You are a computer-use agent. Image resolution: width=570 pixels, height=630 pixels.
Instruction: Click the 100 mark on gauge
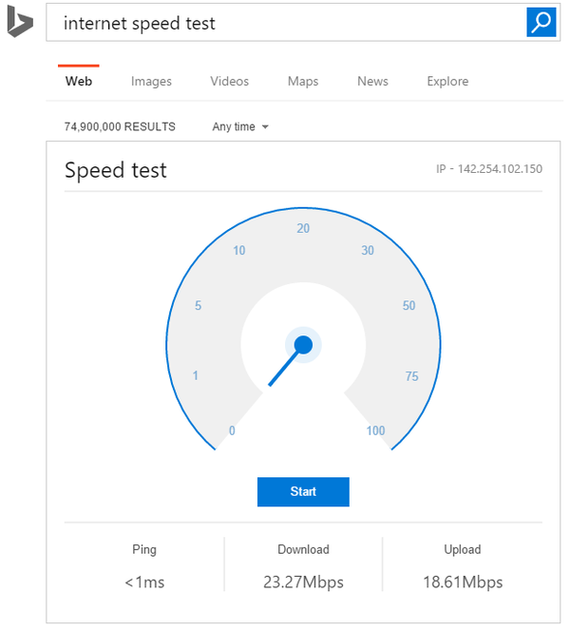(375, 431)
